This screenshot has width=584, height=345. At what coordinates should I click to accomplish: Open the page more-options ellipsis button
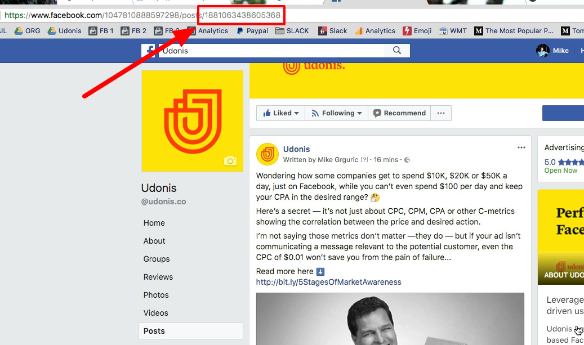pos(441,113)
